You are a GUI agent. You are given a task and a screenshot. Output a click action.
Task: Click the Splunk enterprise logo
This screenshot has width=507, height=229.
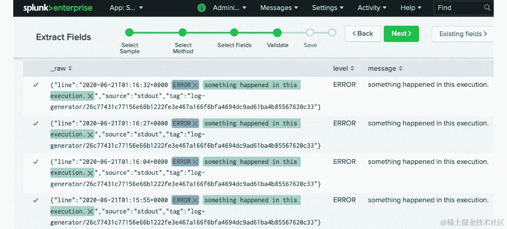pos(58,8)
